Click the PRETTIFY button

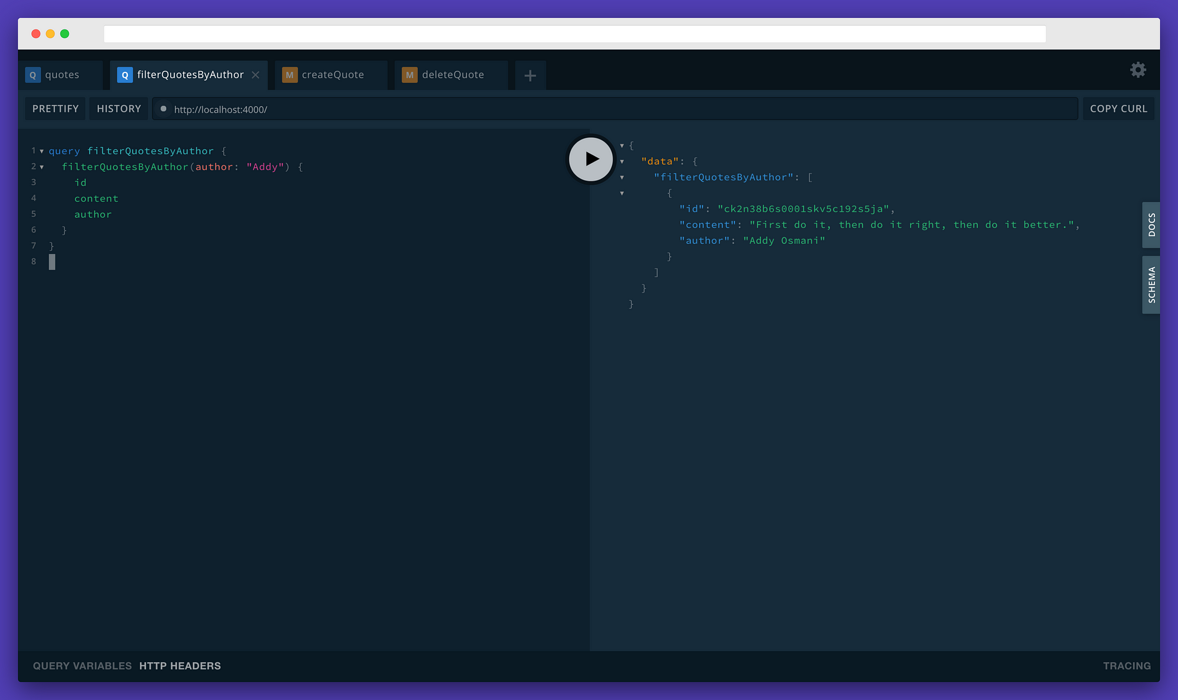[x=55, y=108]
